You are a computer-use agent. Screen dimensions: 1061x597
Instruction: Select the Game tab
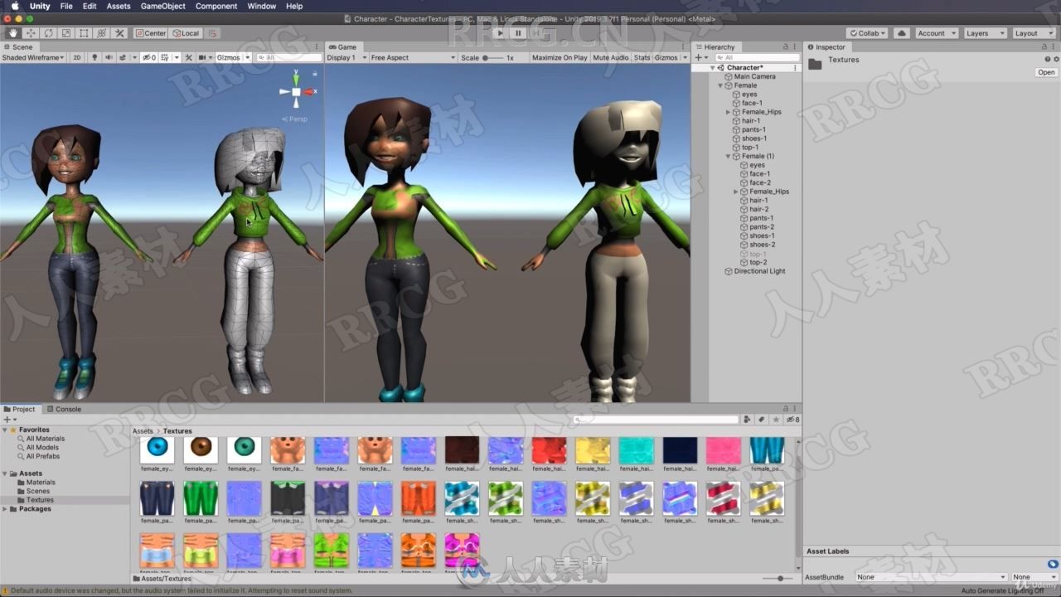click(x=343, y=47)
